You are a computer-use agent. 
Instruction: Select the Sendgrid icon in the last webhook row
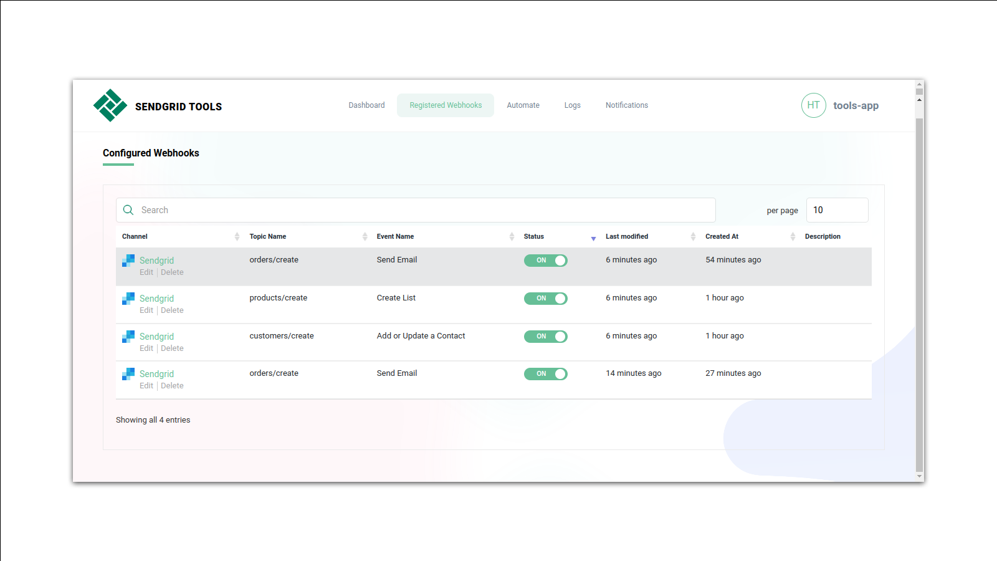[x=128, y=373]
